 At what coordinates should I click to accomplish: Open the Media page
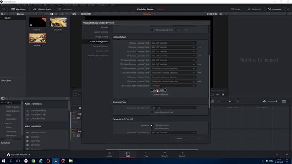tap(109, 154)
